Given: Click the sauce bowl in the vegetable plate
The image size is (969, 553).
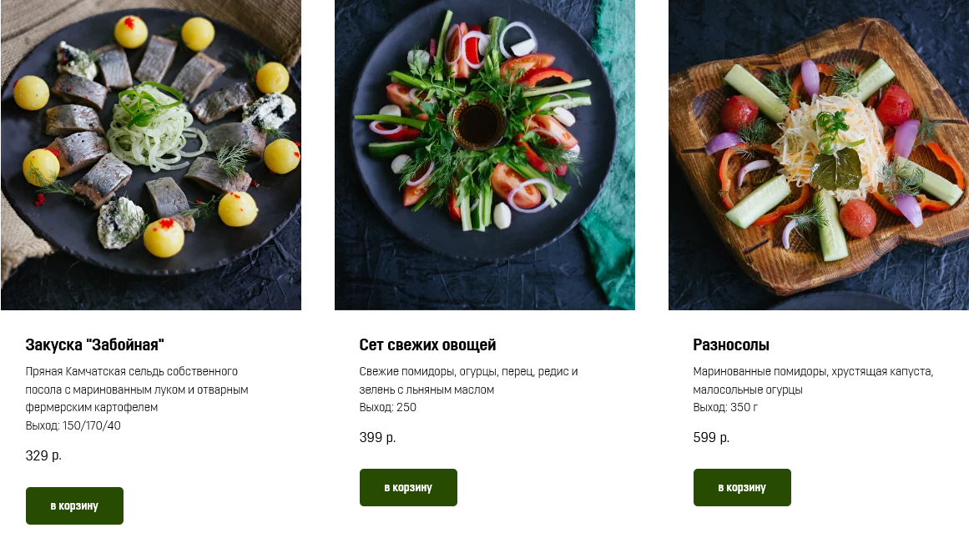Looking at the screenshot, I should (478, 125).
